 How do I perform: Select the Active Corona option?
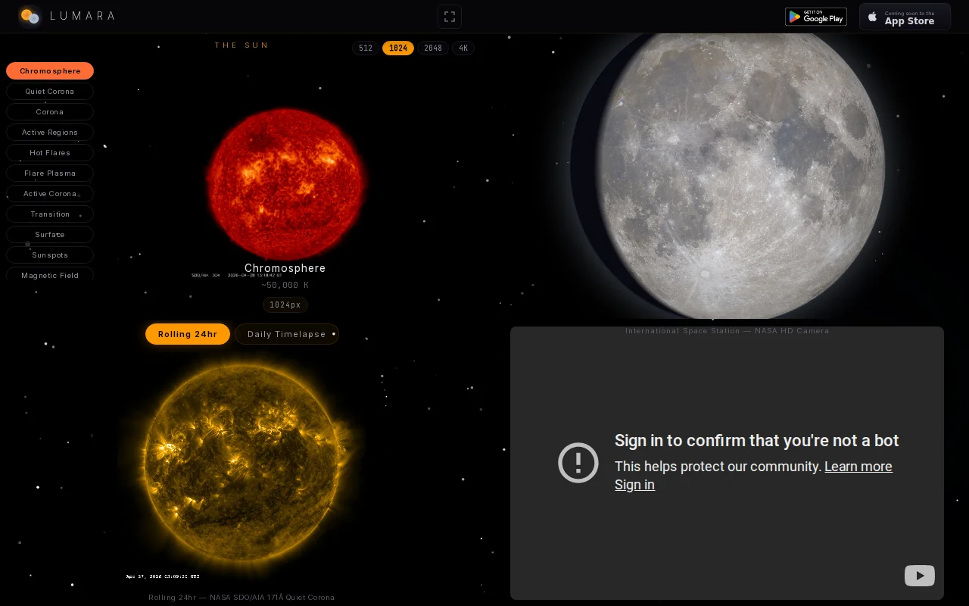pos(50,194)
